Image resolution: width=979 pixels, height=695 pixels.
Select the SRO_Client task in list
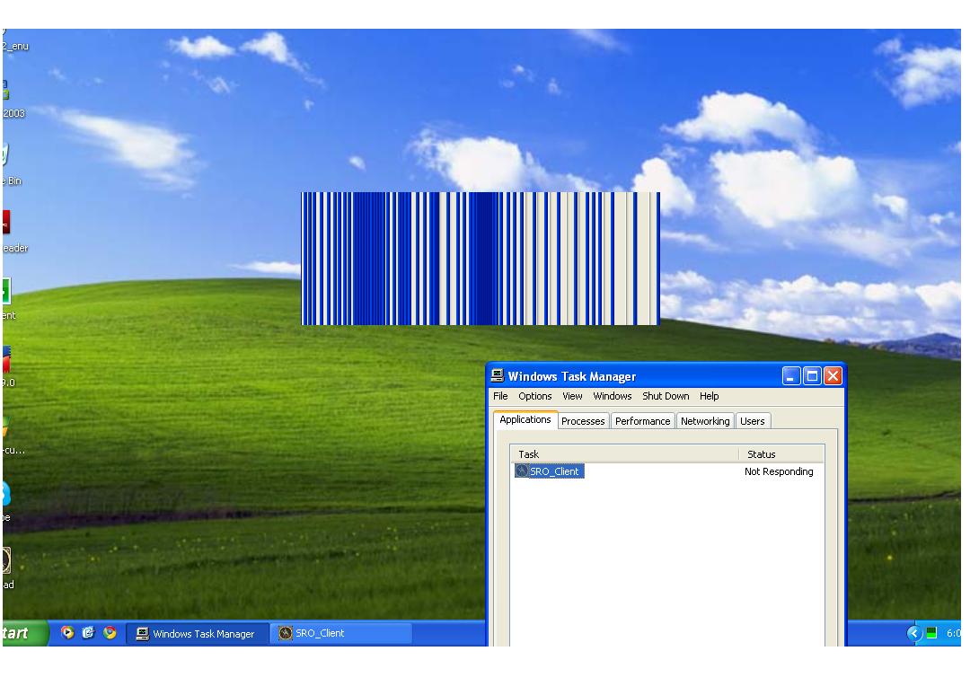[x=553, y=471]
